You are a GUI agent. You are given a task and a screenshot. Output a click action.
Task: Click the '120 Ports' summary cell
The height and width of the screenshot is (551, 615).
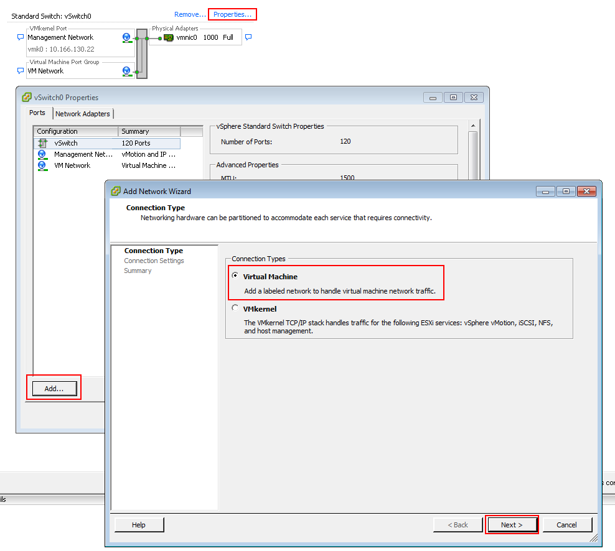(x=136, y=143)
